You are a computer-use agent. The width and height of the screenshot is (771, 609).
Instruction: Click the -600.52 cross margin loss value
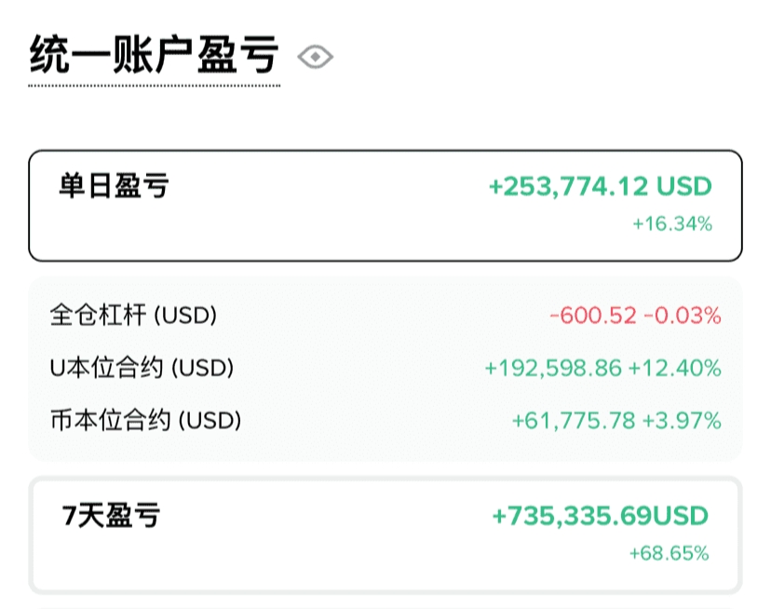591,316
